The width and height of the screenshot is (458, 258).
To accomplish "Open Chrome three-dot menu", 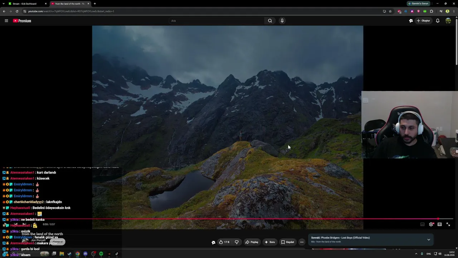I will 454,11.
